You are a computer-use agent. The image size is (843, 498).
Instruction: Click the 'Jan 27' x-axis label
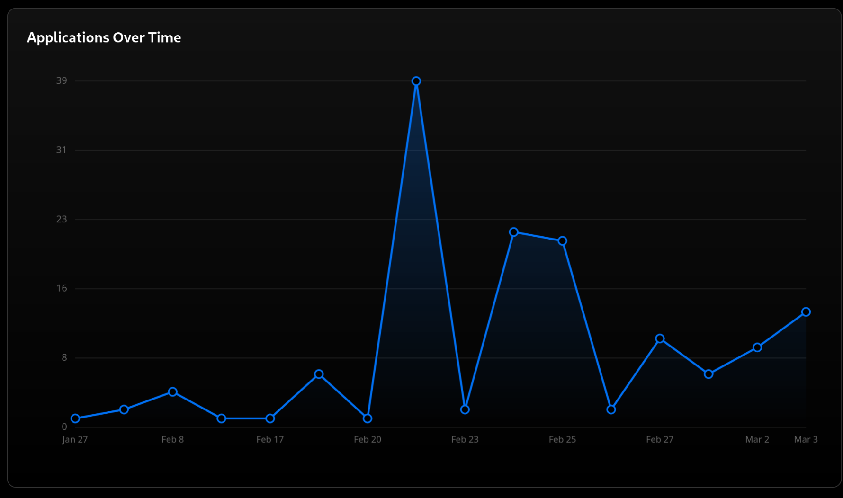point(75,440)
